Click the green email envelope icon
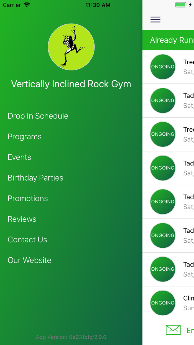194x345 pixels. [173, 330]
